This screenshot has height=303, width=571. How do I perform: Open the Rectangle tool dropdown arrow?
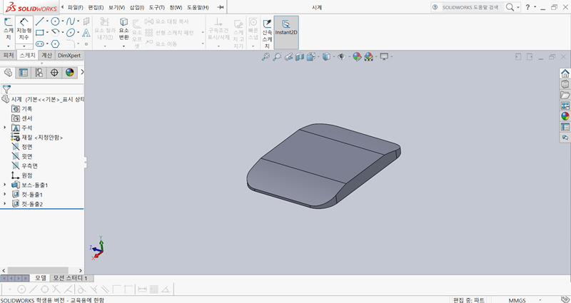click(47, 33)
